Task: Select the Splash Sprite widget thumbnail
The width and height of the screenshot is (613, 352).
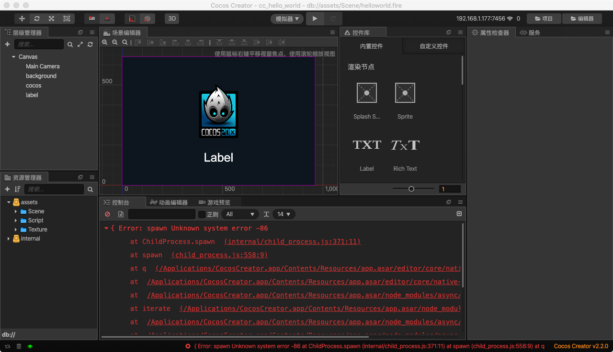Action: 367,93
